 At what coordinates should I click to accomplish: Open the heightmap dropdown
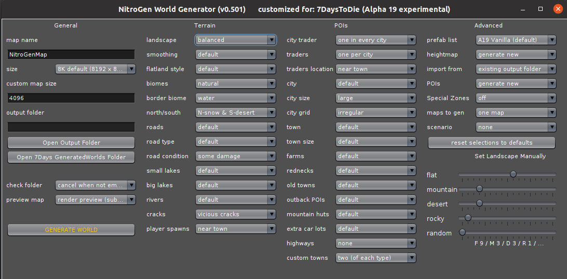tap(516, 54)
